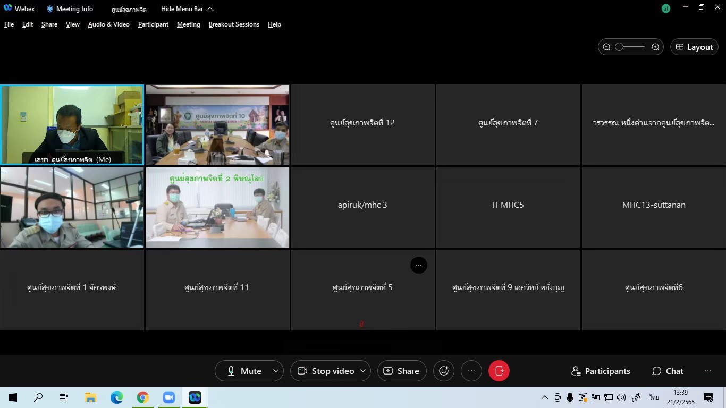This screenshot has width=726, height=408.
Task: Click the red leave meeting icon
Action: 499,371
